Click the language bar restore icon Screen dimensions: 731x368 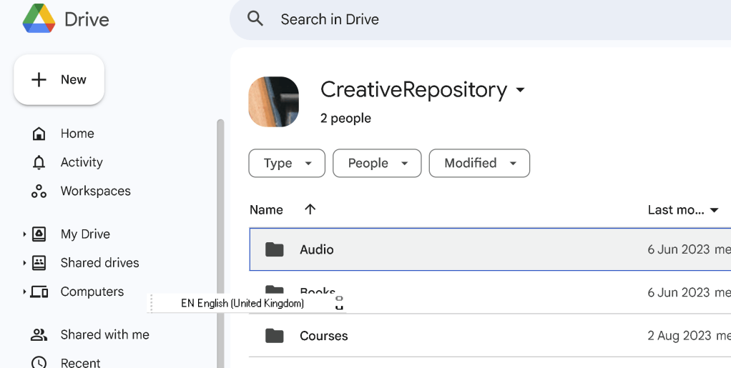point(339,299)
